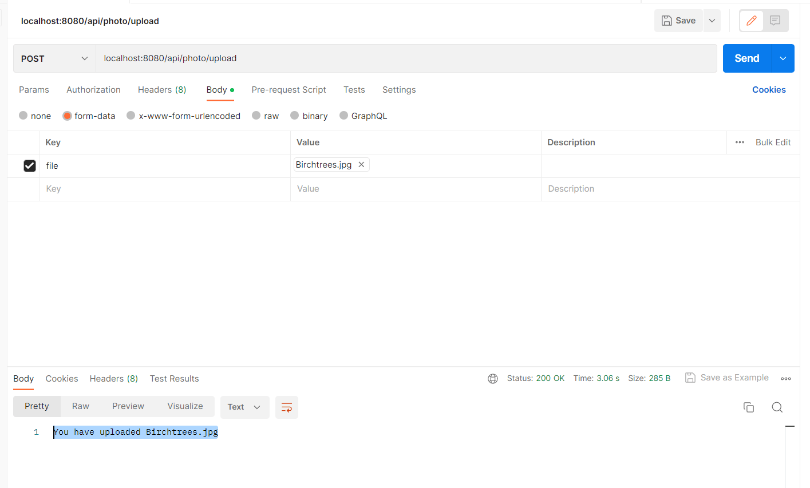Viewport: 810px width, 488px height.
Task: Click the Save as Example icon
Action: pos(690,378)
